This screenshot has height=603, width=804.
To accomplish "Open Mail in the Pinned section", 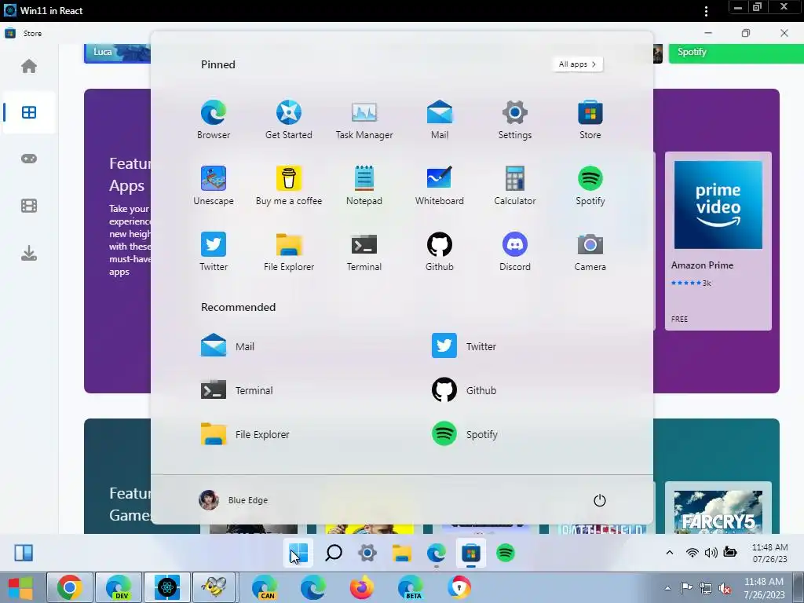I will tap(440, 120).
